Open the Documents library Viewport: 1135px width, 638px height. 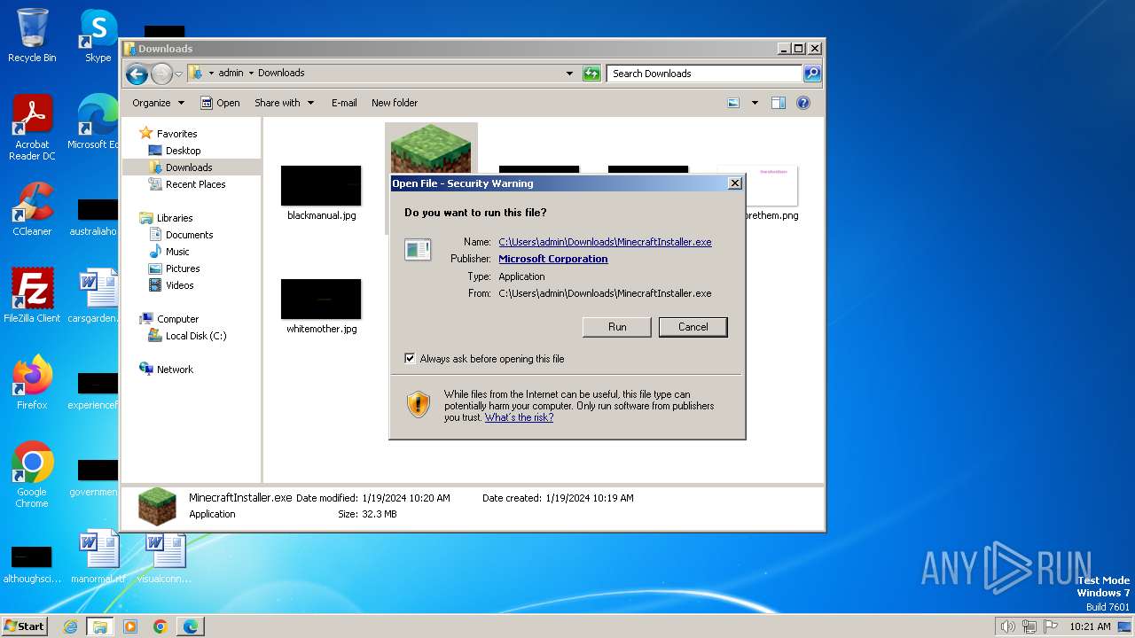coord(180,235)
